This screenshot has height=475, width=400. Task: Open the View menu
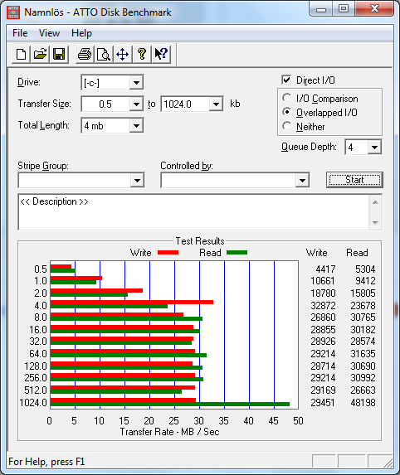tap(49, 33)
